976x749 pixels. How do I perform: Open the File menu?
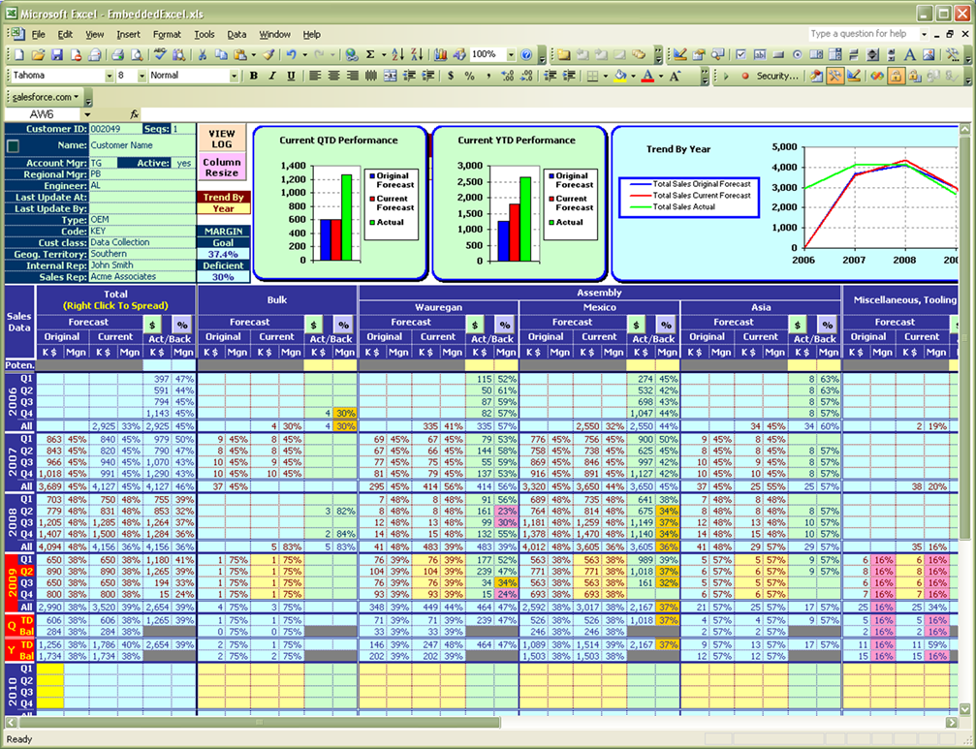coord(39,34)
